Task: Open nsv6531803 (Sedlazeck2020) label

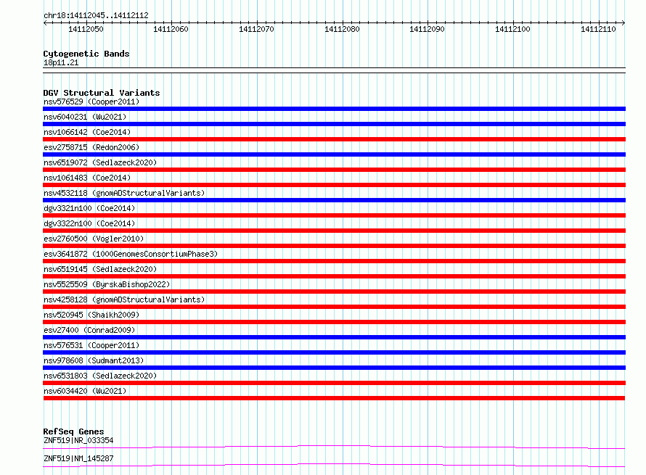Action: (100, 376)
